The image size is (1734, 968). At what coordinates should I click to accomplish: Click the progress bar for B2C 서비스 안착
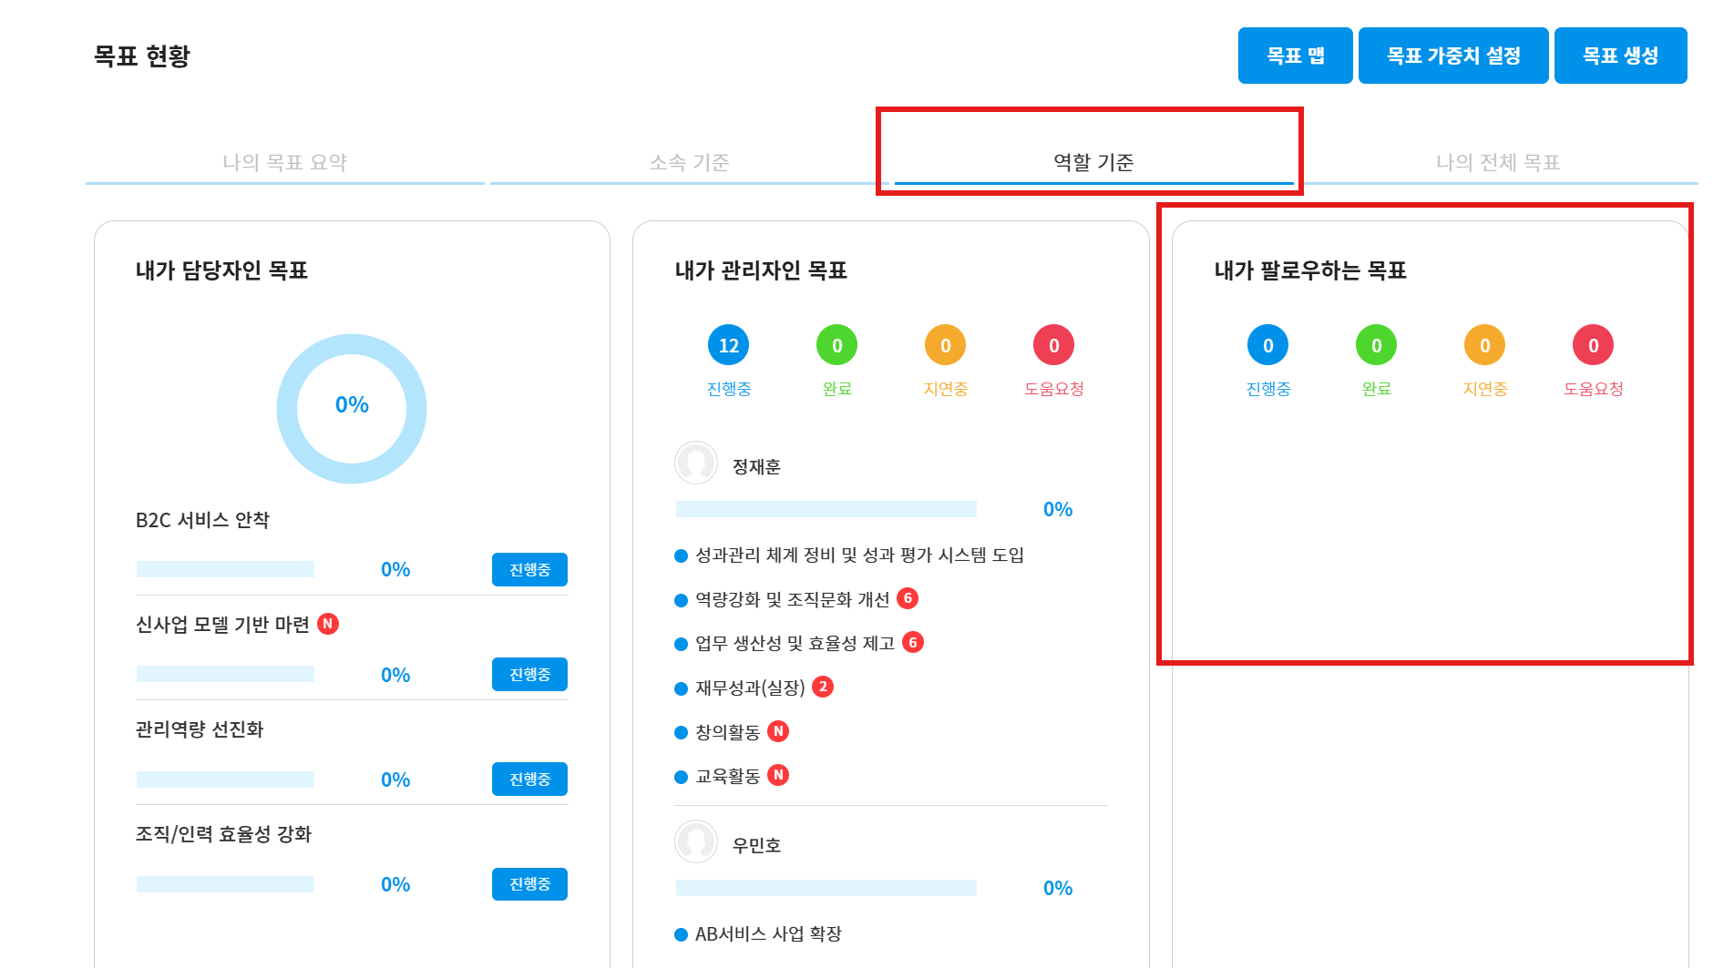[x=225, y=569]
